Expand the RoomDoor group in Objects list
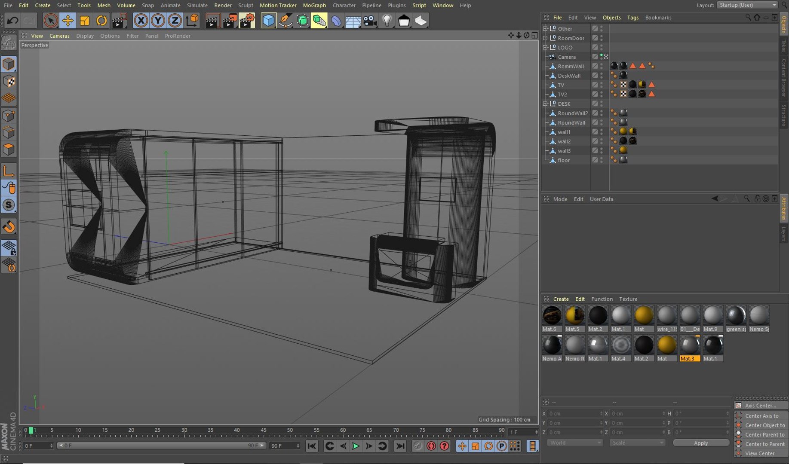Screen dimensions: 789x464 545,38
